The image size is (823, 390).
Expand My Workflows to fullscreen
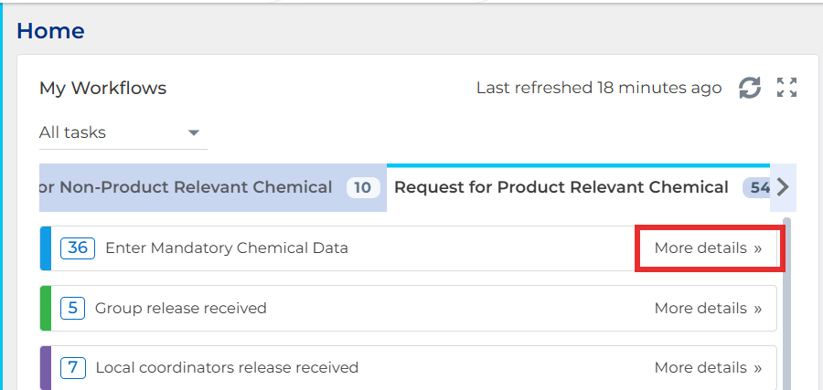786,88
